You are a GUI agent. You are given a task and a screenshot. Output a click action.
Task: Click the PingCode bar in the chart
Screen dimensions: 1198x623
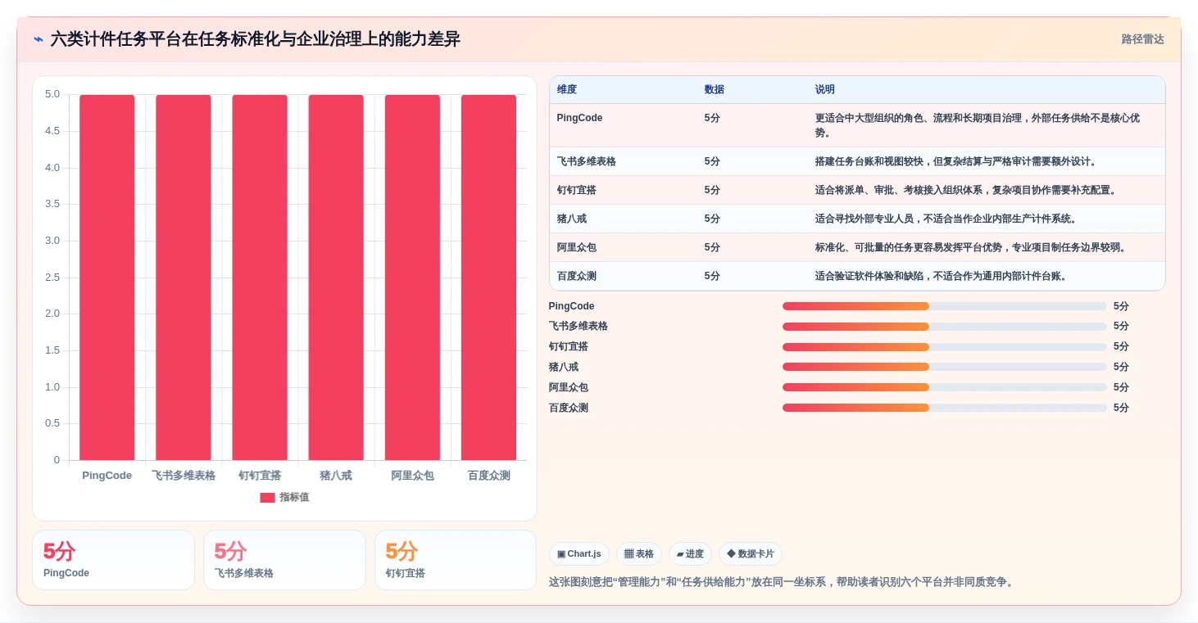[107, 278]
